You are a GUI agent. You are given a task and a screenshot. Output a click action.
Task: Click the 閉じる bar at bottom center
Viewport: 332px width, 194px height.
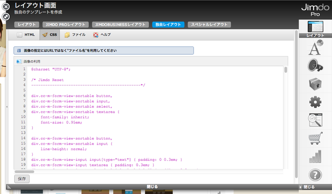coord(152,187)
